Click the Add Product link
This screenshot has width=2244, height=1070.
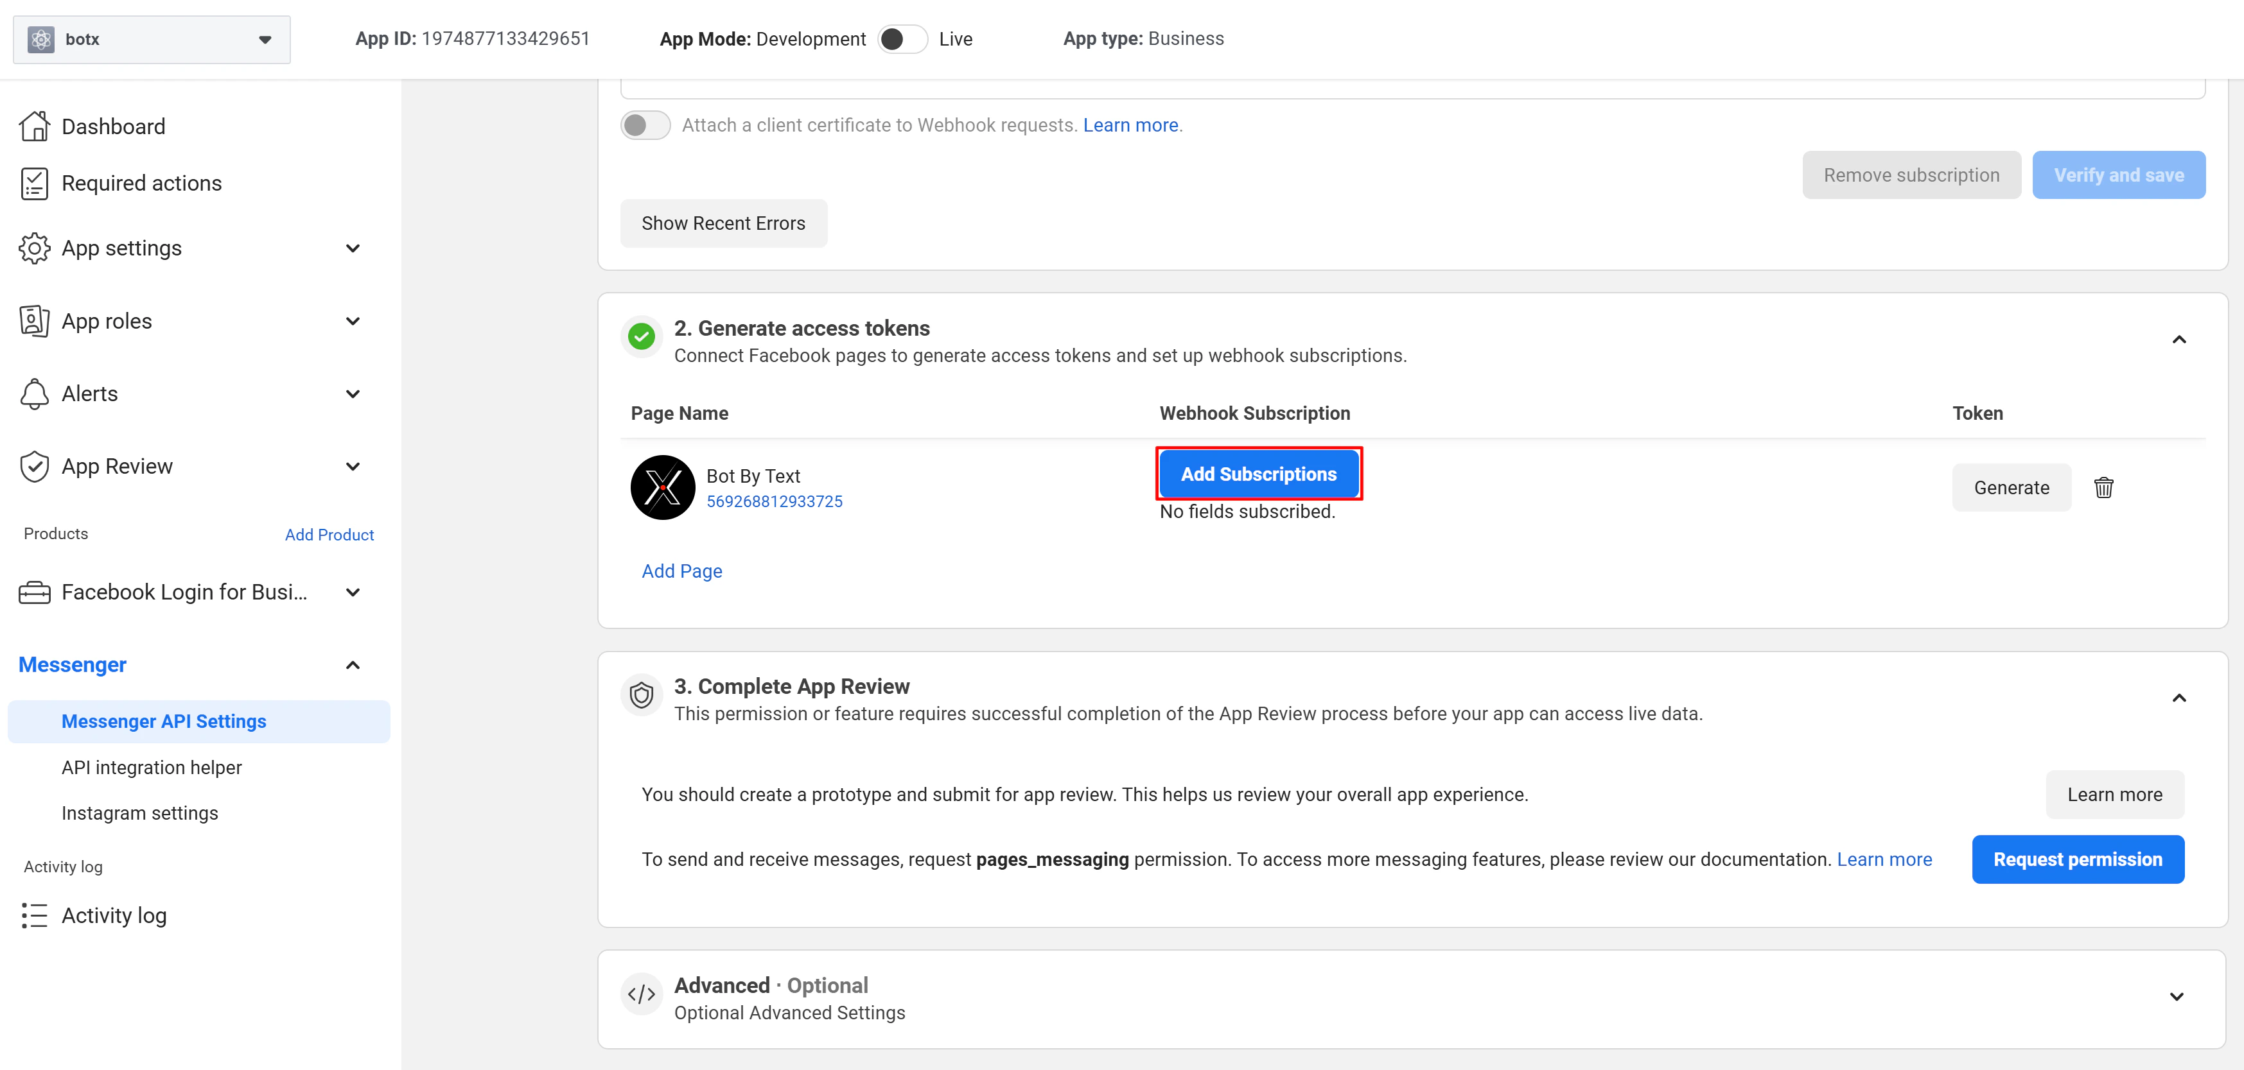[x=328, y=535]
